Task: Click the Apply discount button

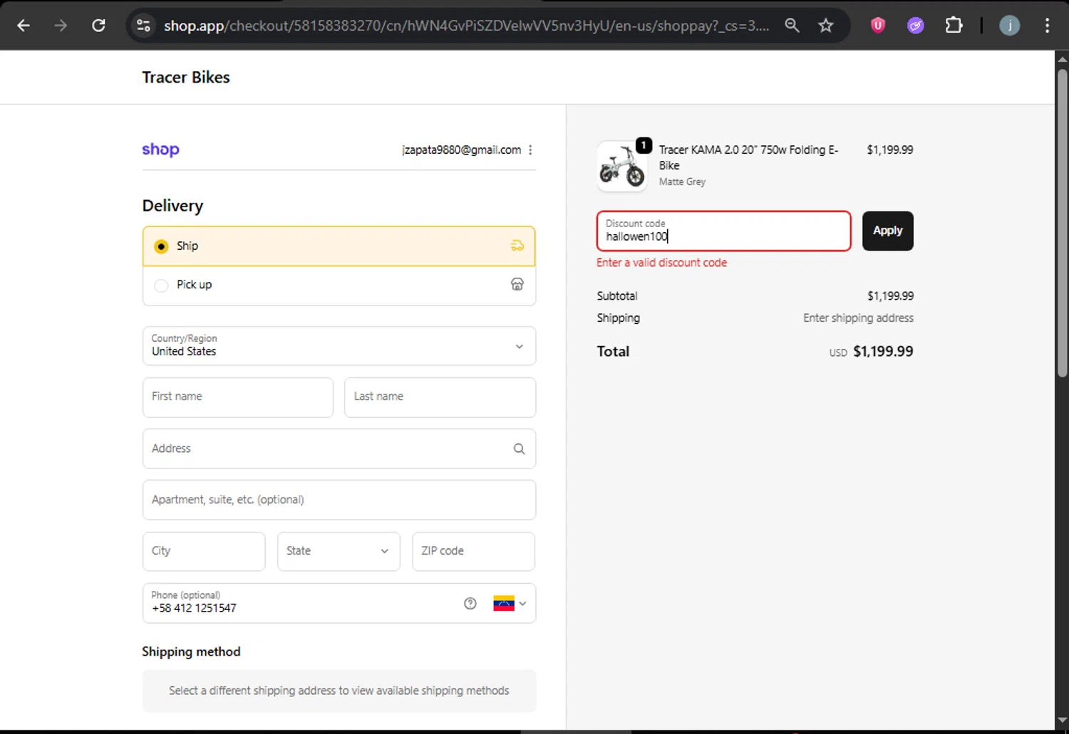Action: (x=887, y=231)
